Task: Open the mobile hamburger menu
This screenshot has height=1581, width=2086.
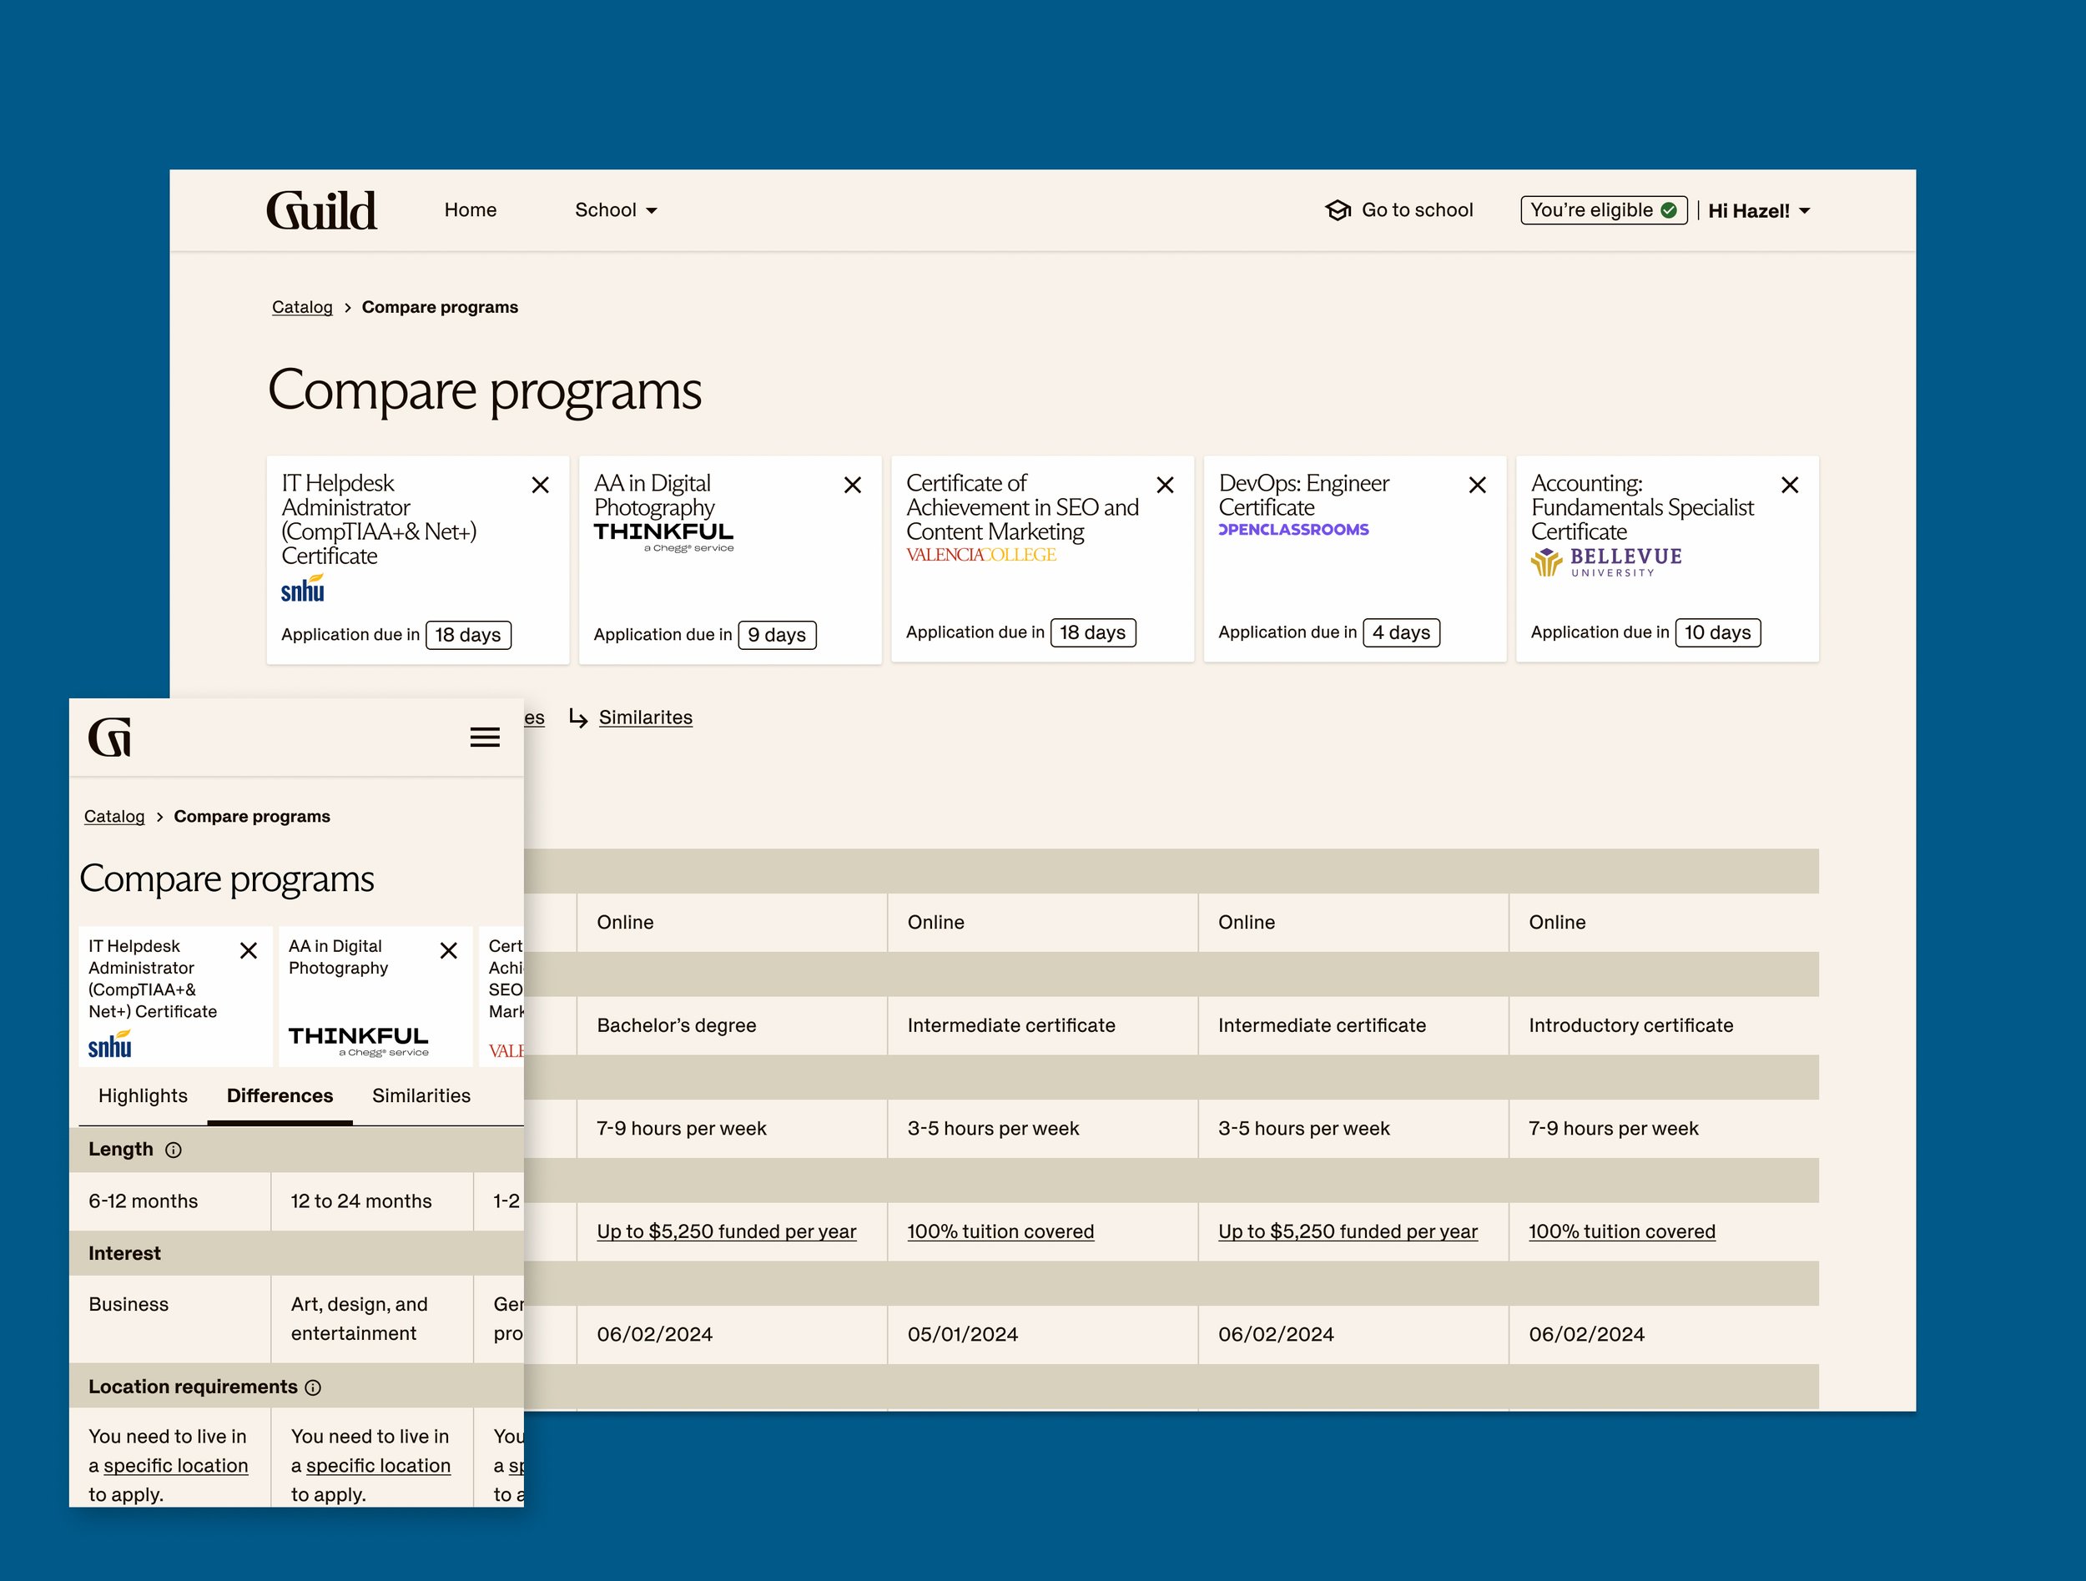Action: tap(485, 738)
